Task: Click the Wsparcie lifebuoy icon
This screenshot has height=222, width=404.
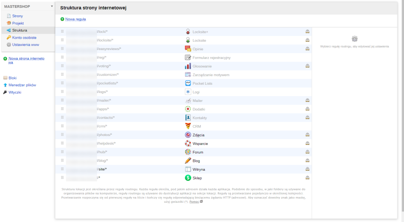Action: 188,143
